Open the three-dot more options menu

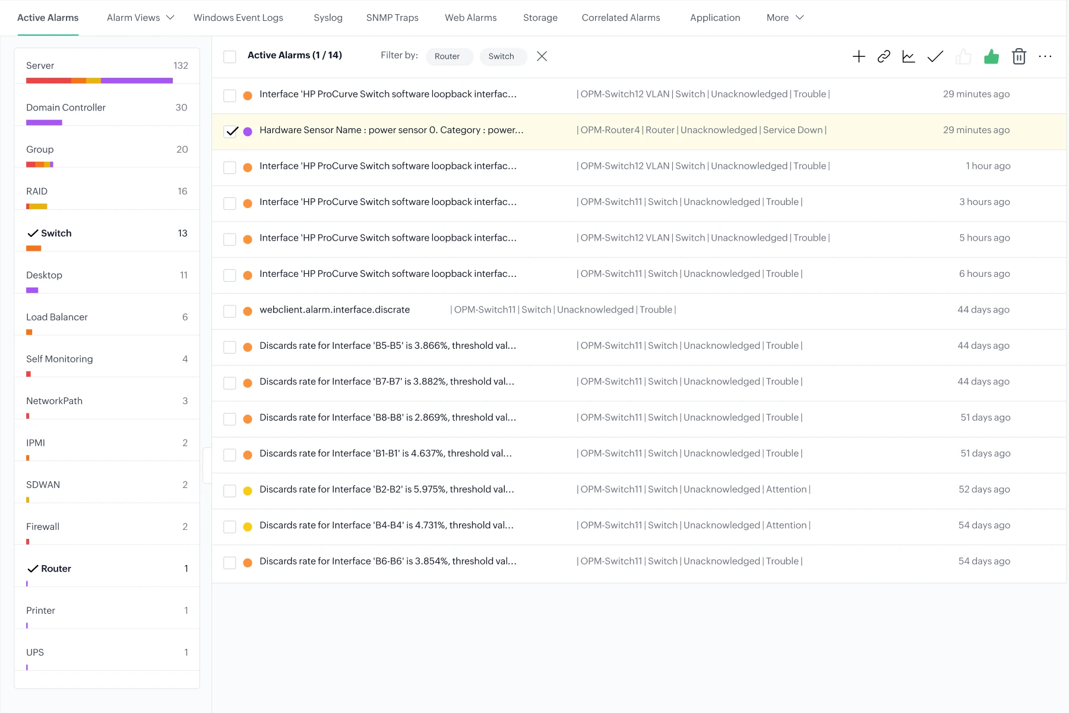(1045, 56)
